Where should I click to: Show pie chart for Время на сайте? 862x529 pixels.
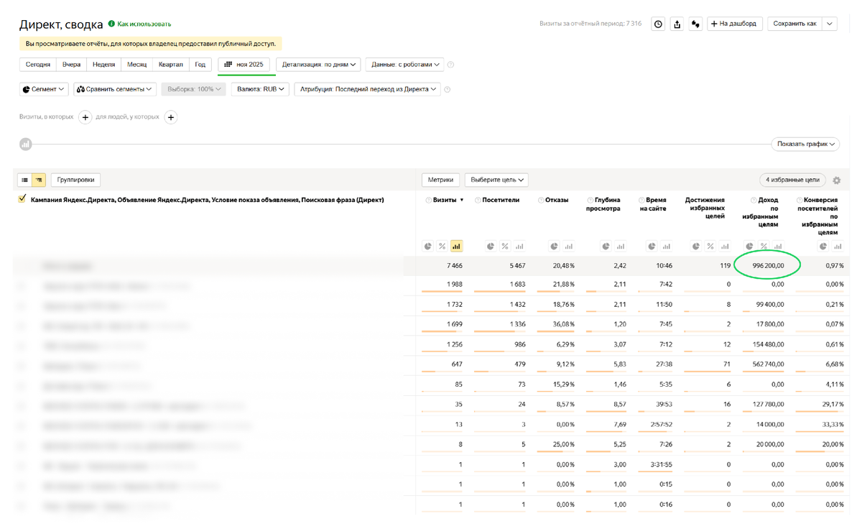pyautogui.click(x=652, y=247)
